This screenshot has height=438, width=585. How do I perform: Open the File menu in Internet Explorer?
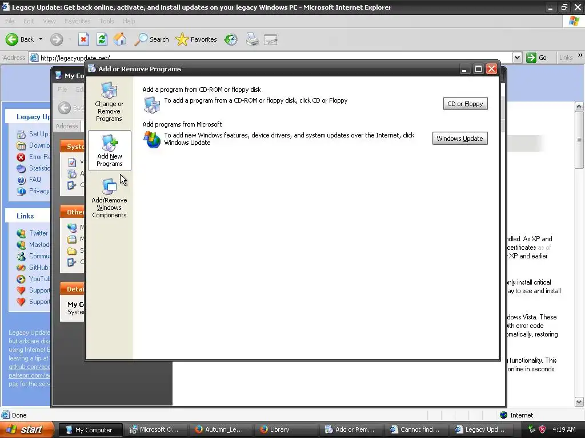[10, 21]
